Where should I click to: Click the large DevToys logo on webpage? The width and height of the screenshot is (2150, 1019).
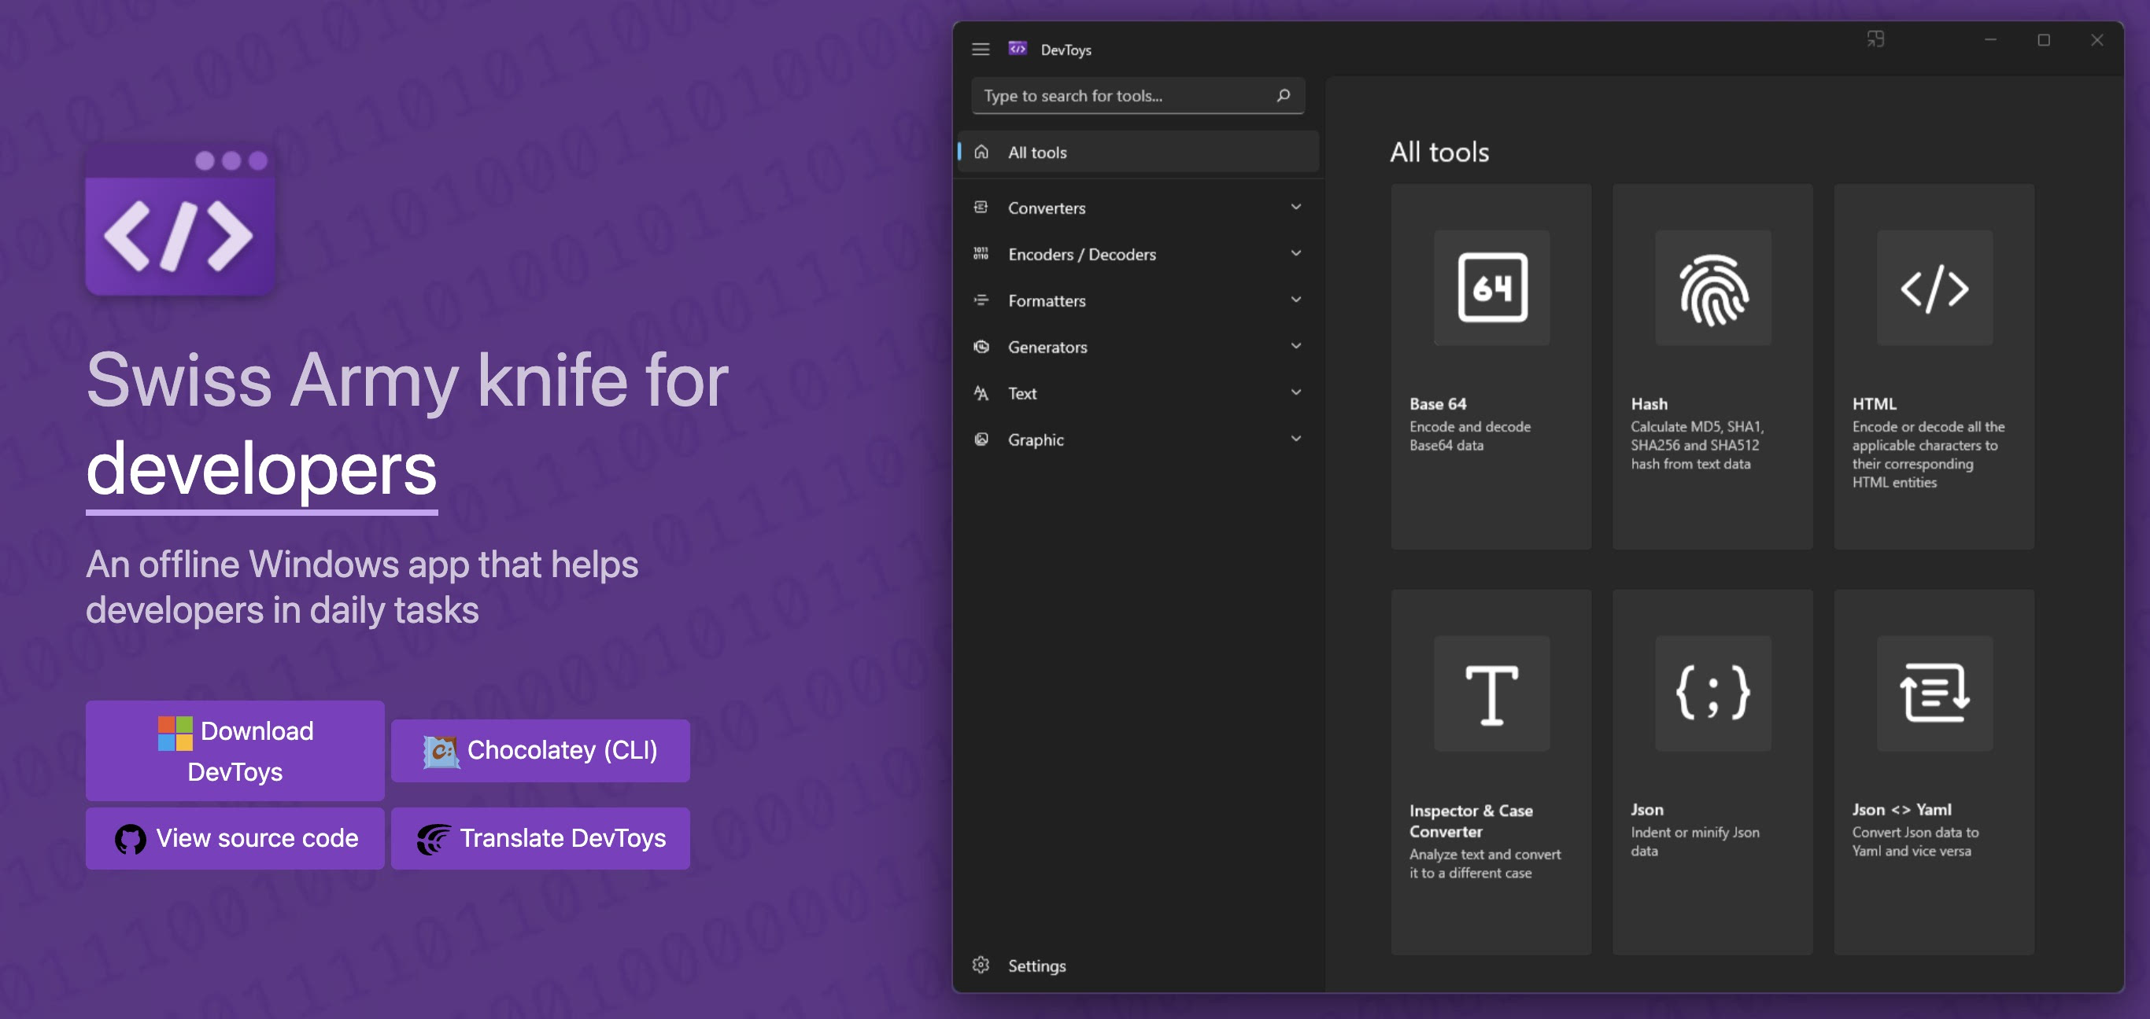tap(180, 220)
